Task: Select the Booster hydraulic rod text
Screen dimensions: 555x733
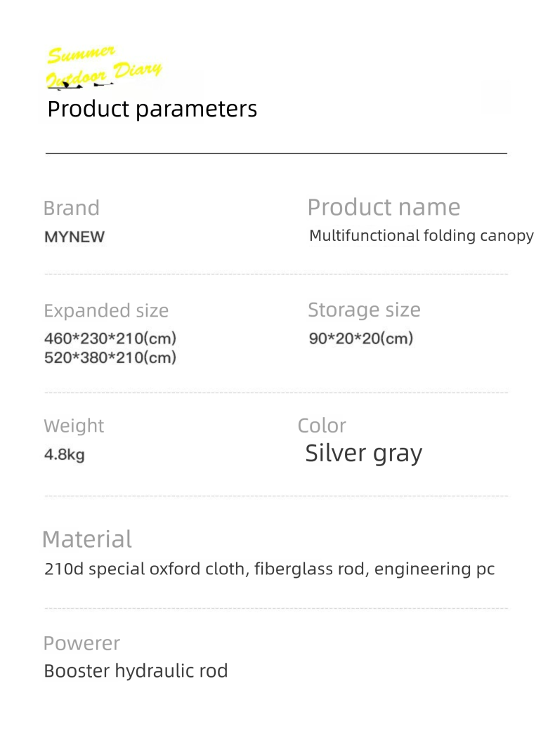Action: click(x=136, y=671)
